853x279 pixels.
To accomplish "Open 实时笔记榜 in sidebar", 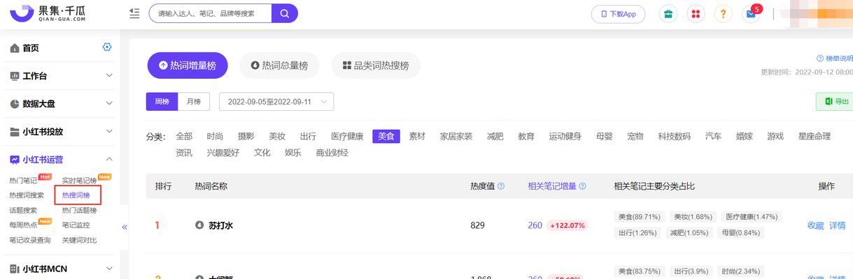I will tap(79, 181).
